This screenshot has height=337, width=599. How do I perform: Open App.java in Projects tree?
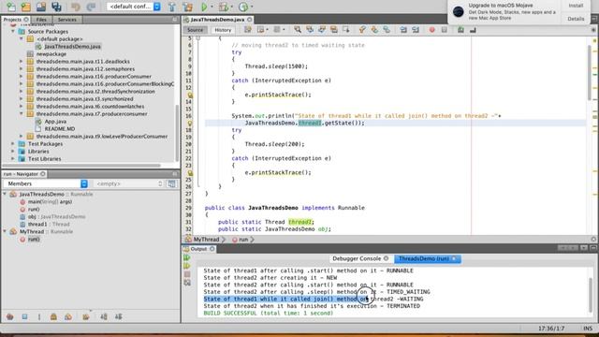55,122
